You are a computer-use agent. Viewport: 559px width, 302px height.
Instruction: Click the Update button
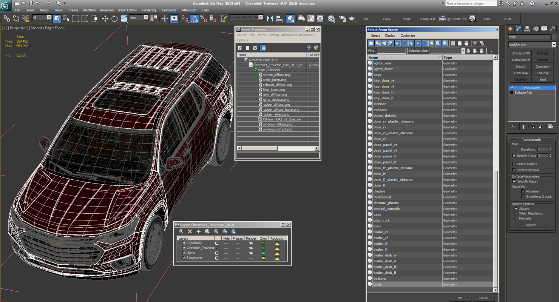tap(531, 225)
